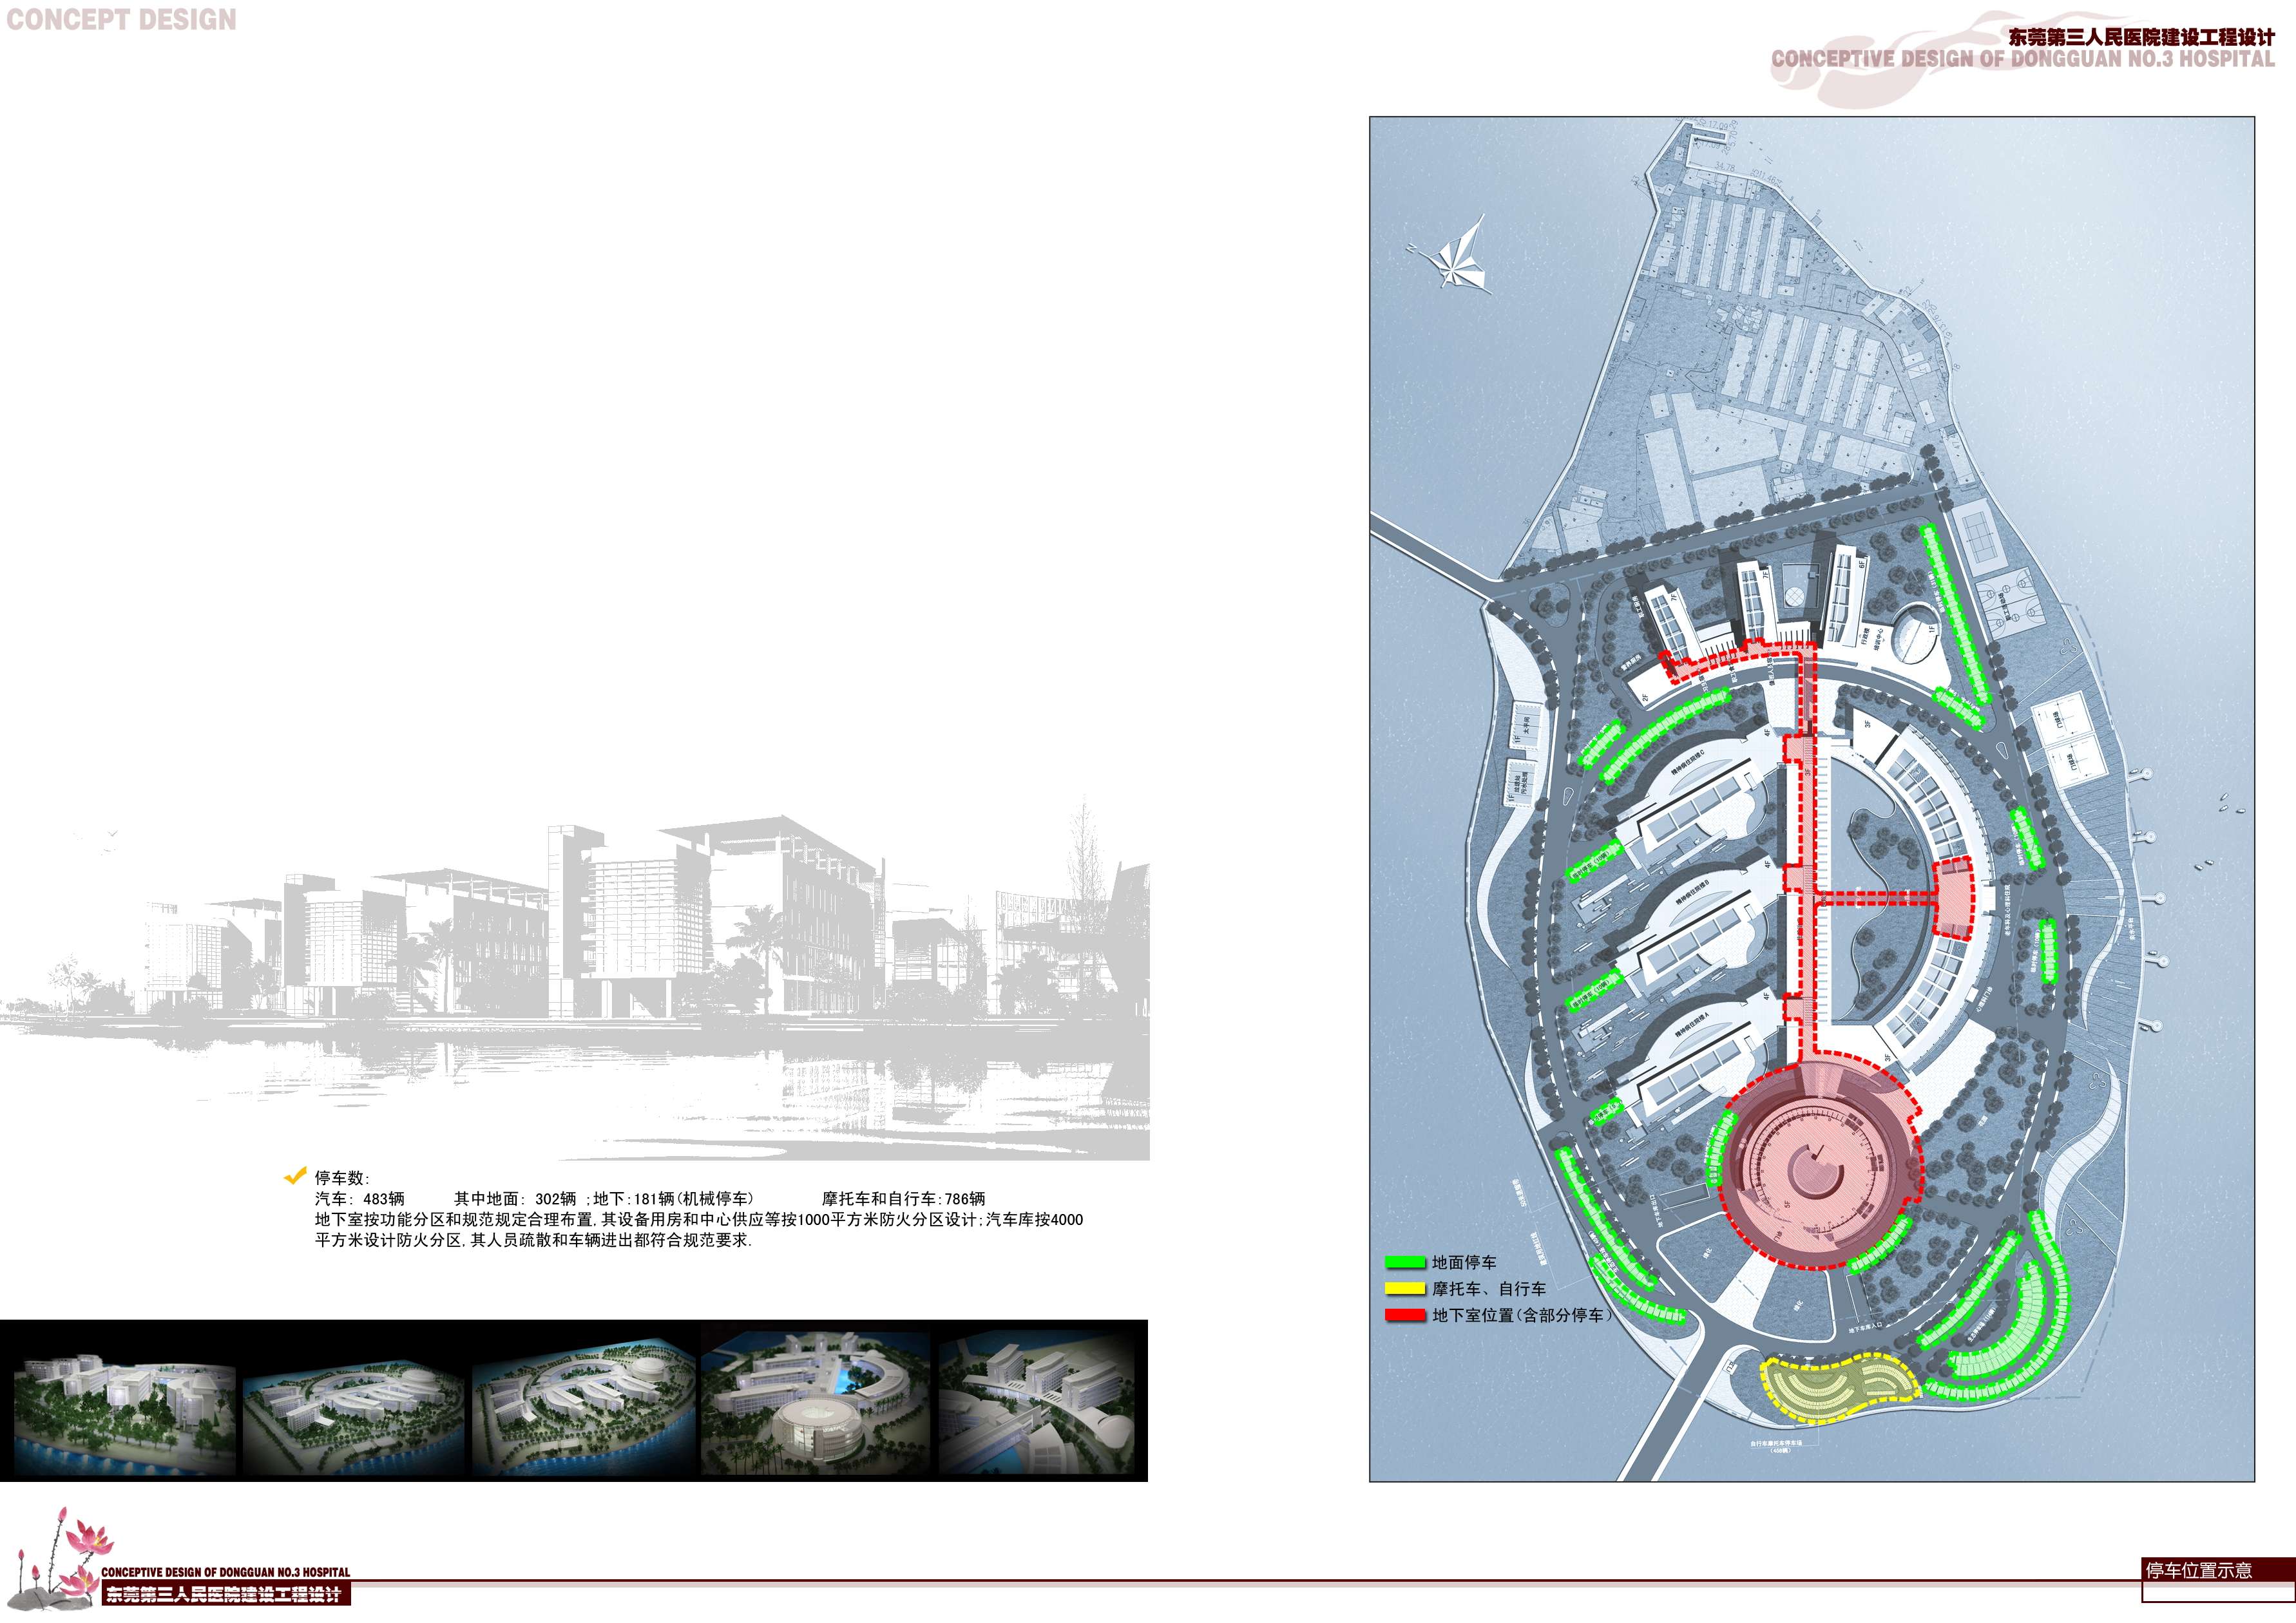Click the footer English caption CONCEPTIVE DESIGN OF DONGGUAN
This screenshot has height=1623, width=2296.
(x=226, y=1572)
